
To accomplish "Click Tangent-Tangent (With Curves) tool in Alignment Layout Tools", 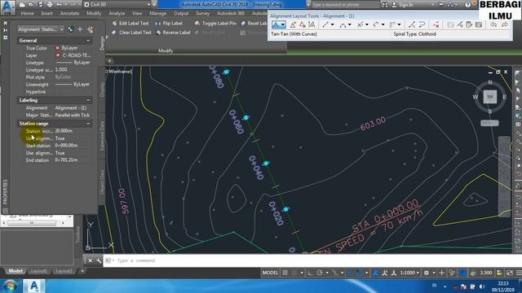I will 276,24.
